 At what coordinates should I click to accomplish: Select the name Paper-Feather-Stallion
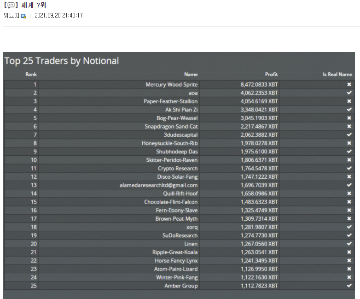(171, 101)
